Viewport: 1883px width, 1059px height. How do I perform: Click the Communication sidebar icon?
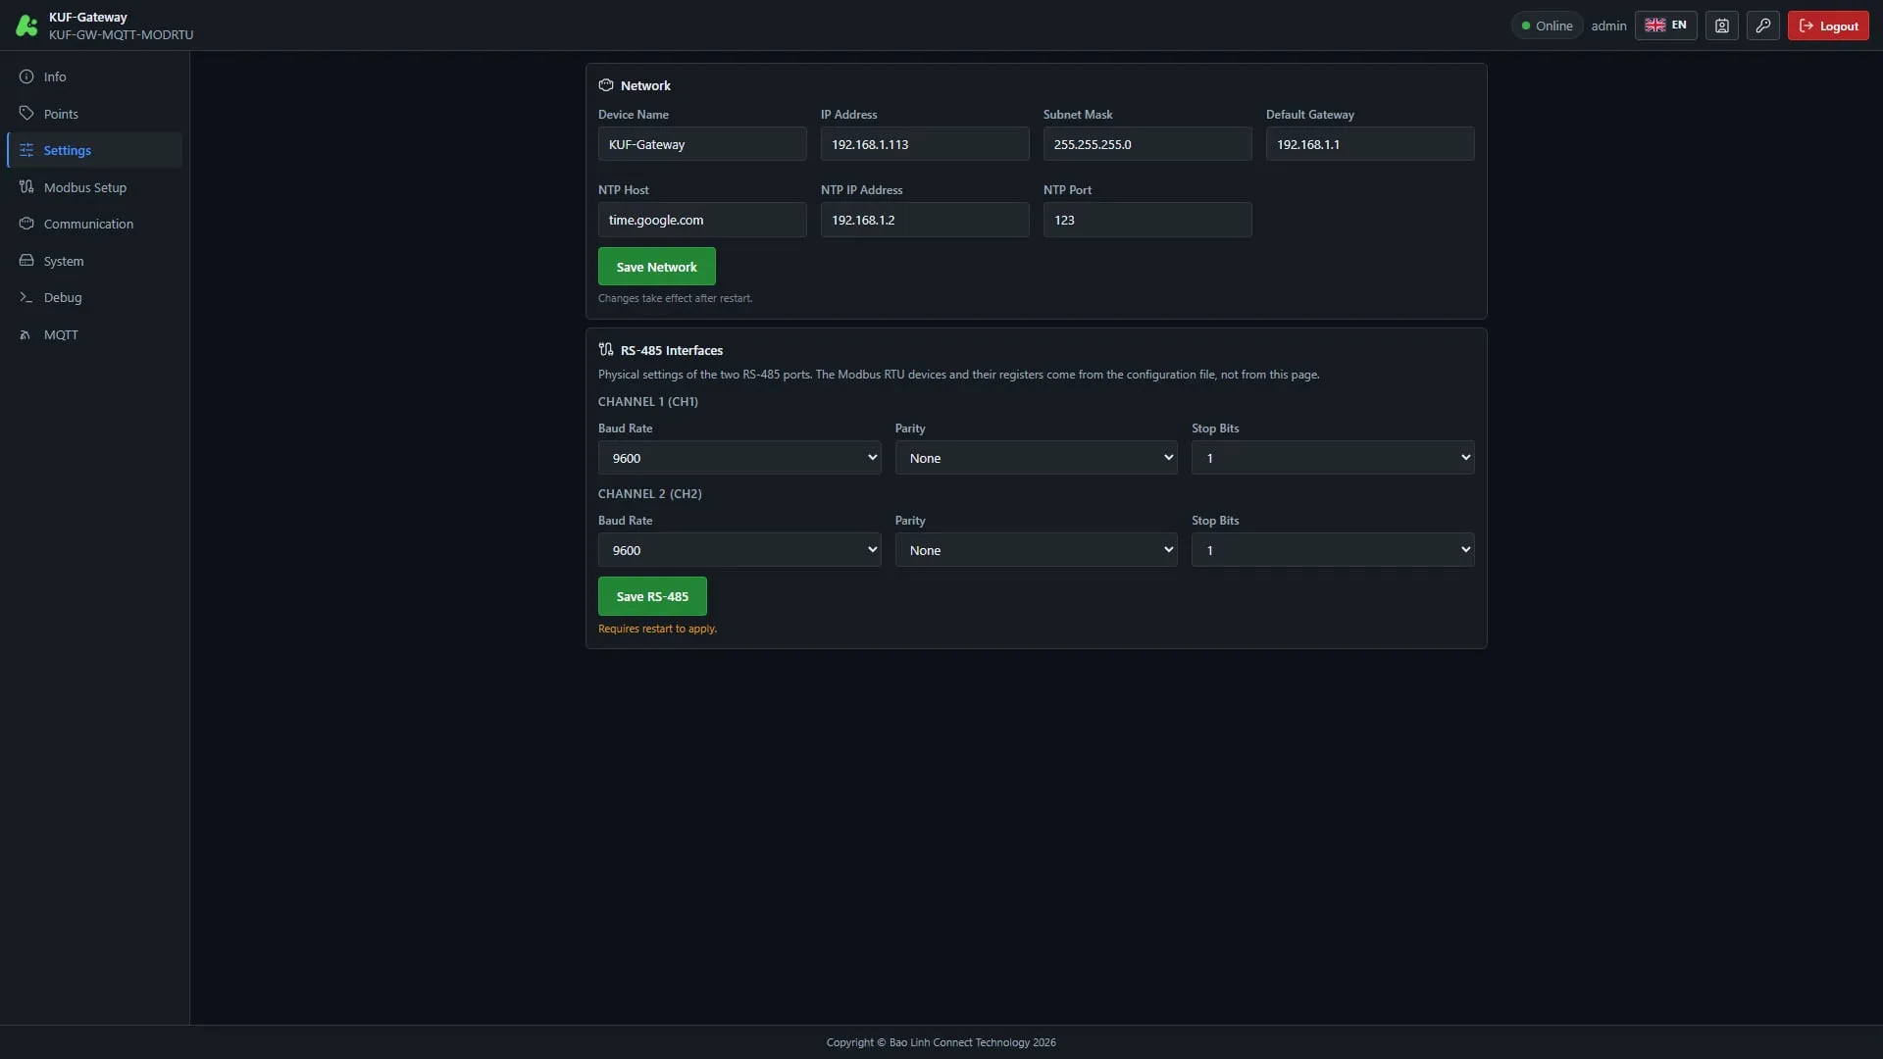pos(26,224)
